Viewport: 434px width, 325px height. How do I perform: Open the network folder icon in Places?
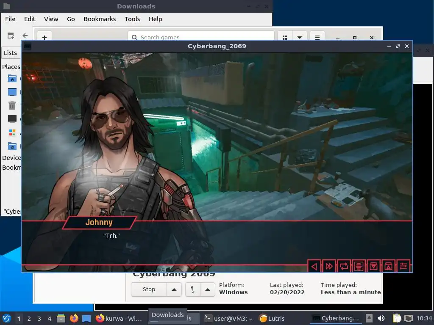pos(12,146)
